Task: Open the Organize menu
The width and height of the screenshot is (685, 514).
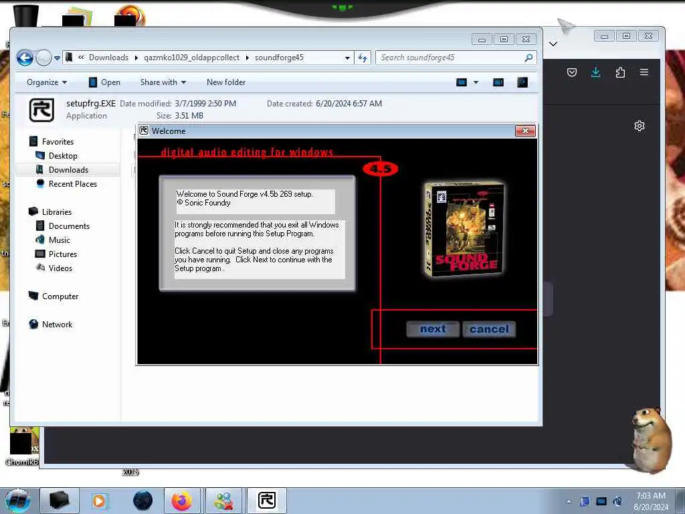Action: click(47, 82)
